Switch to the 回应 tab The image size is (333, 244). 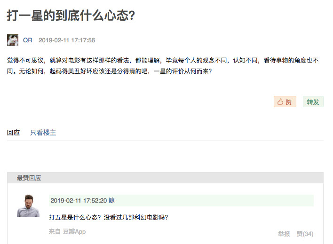point(14,133)
